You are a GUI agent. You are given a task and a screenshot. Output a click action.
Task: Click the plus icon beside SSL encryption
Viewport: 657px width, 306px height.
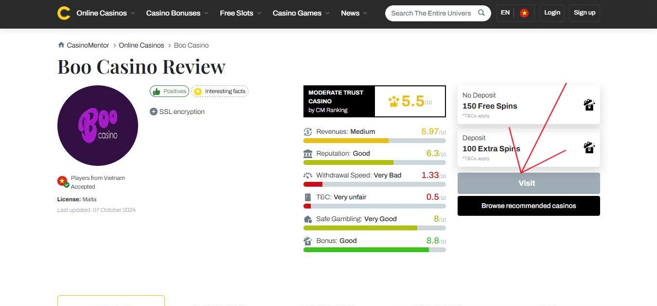coord(154,112)
